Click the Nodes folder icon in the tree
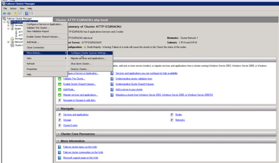279x163 pixels. [x=12, y=29]
